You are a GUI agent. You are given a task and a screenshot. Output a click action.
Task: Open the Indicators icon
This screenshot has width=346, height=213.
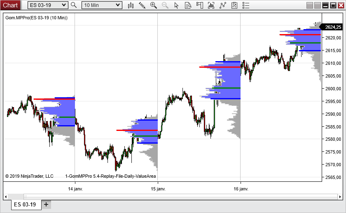click(211, 5)
